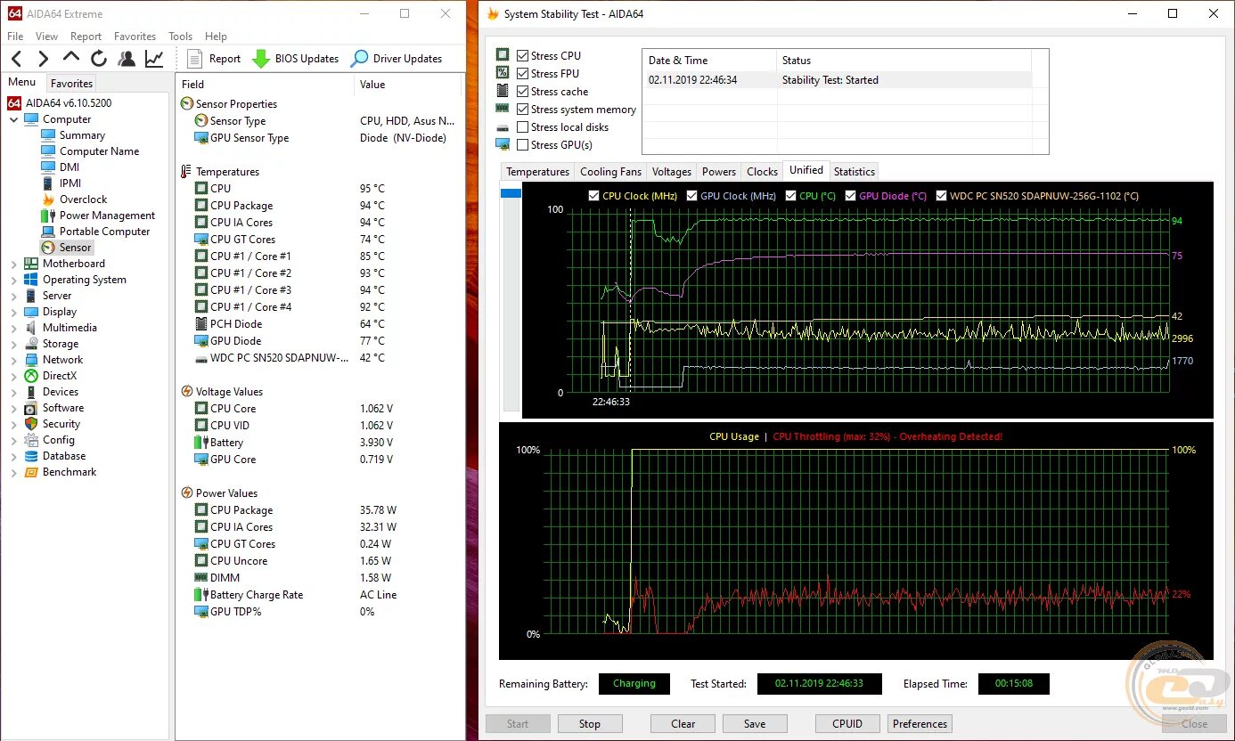Click the Power Values group icon

point(187,493)
